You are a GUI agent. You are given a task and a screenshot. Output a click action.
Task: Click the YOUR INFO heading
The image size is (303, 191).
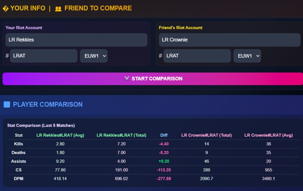pyautogui.click(x=28, y=8)
